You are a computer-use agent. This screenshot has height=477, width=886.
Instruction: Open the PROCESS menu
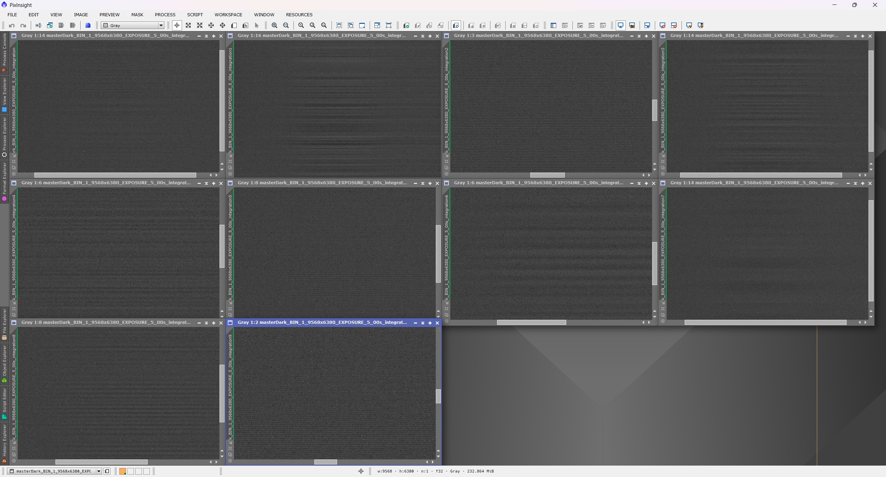click(165, 15)
